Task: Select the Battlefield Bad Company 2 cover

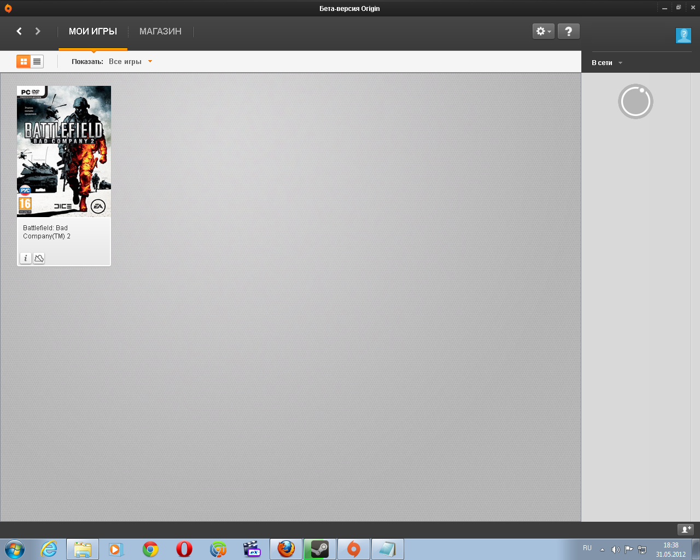Action: 64,151
